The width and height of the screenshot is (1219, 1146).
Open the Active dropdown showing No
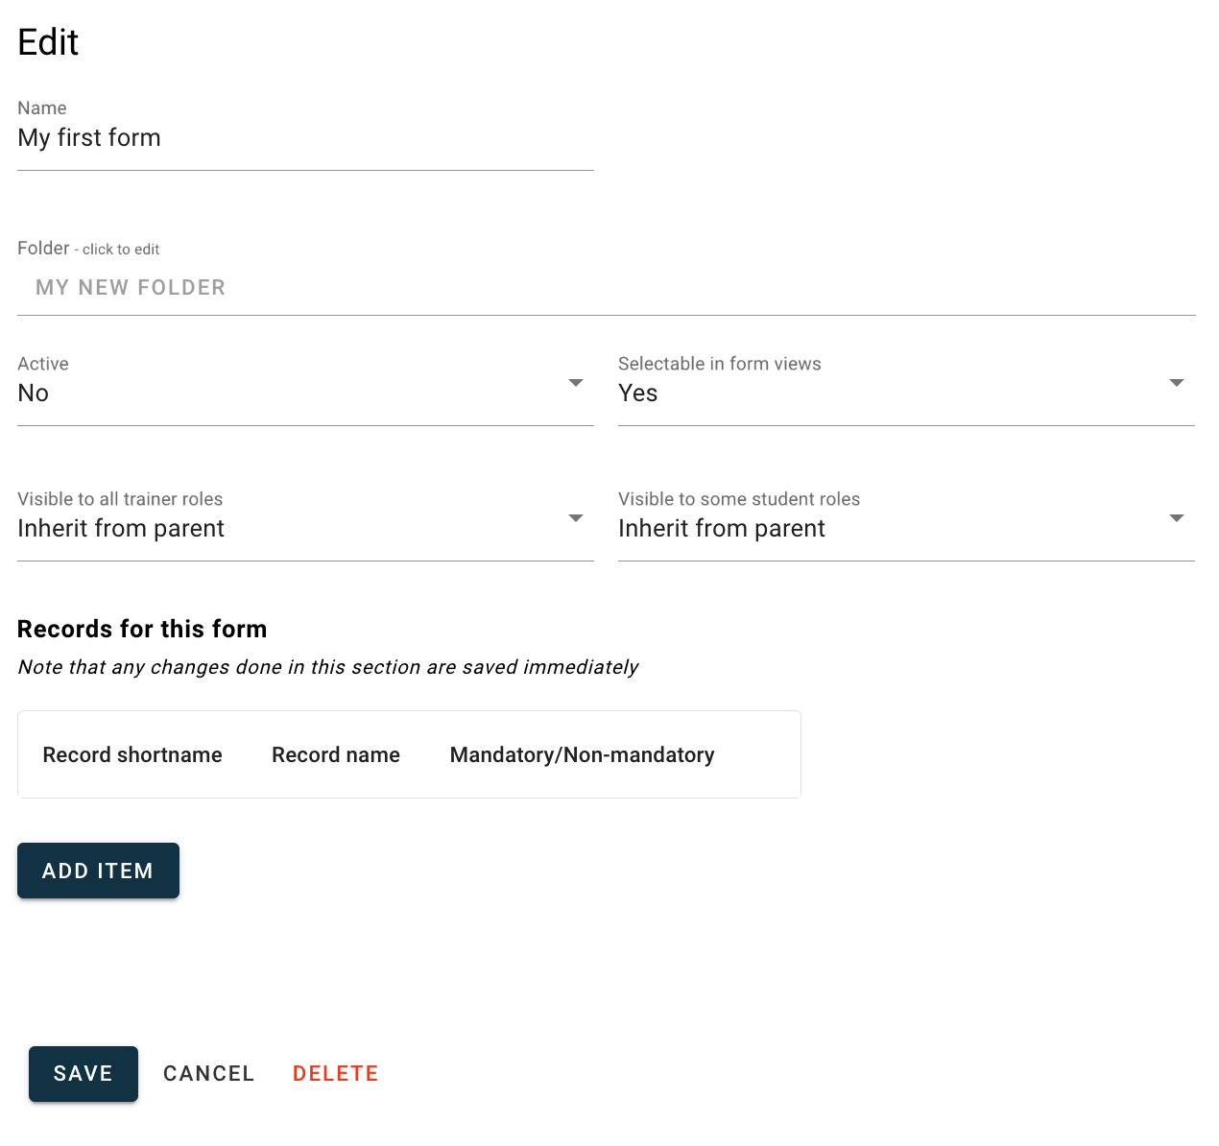click(288, 394)
